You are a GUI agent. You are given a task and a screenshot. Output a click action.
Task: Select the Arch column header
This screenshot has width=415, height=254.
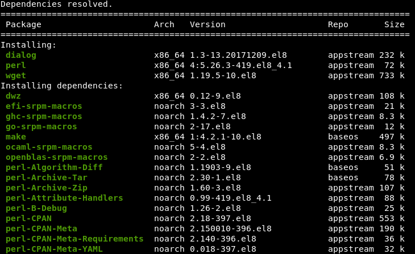[164, 24]
